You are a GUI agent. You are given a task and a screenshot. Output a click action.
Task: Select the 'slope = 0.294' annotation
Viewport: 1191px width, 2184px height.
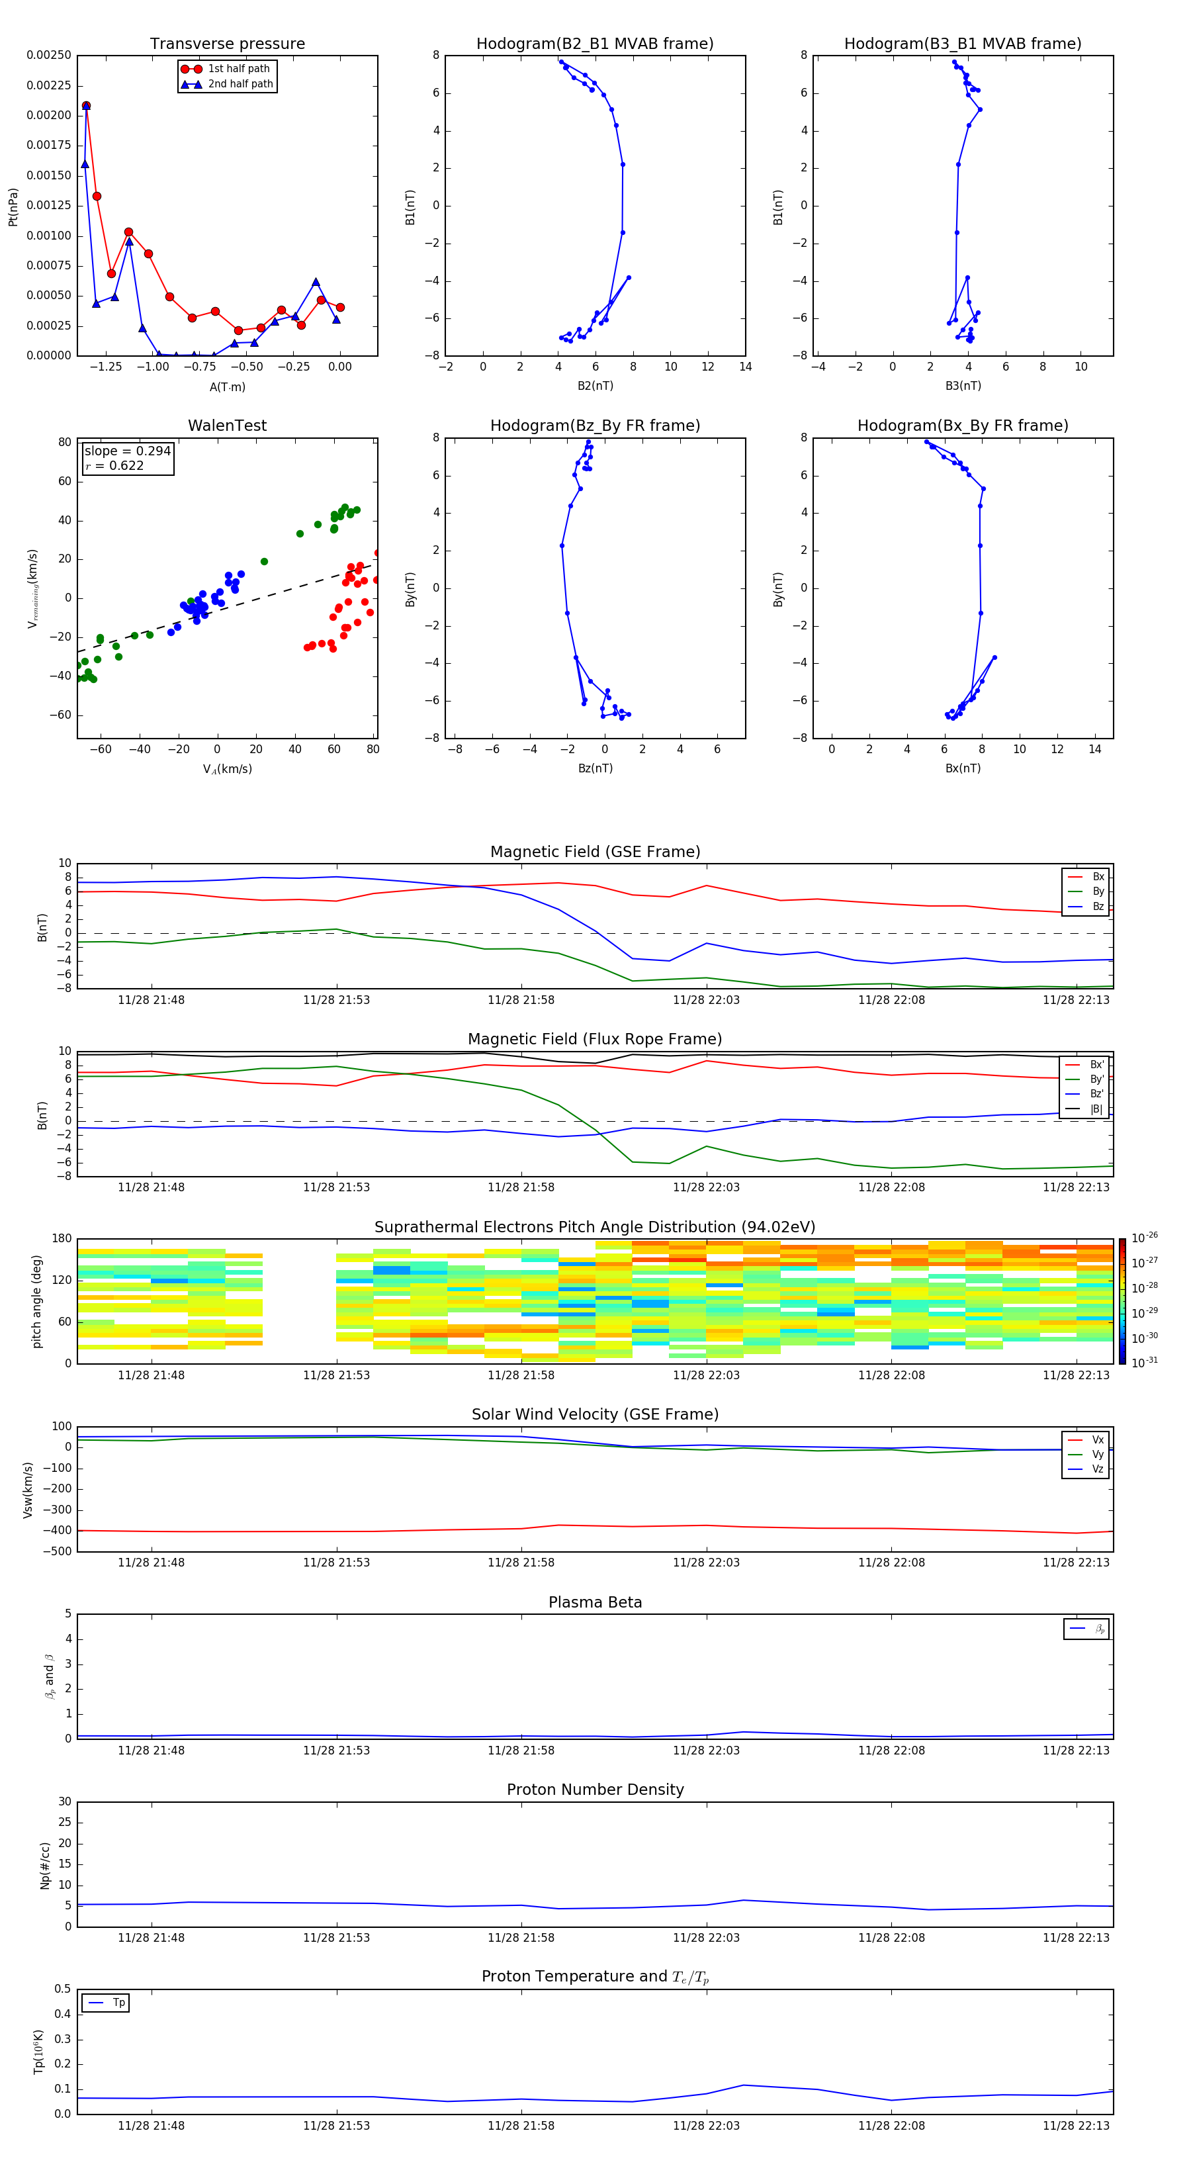(x=127, y=451)
